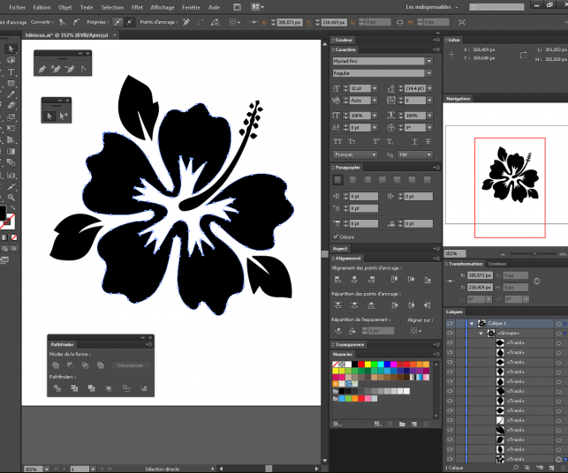Click last icon in Pathfinders row
Viewport: 568px width, 473px height.
[x=143, y=388]
